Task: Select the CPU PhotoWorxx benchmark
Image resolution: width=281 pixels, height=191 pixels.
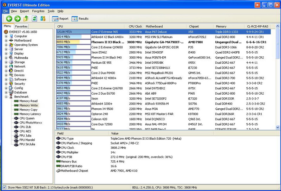Action: pos(31,123)
